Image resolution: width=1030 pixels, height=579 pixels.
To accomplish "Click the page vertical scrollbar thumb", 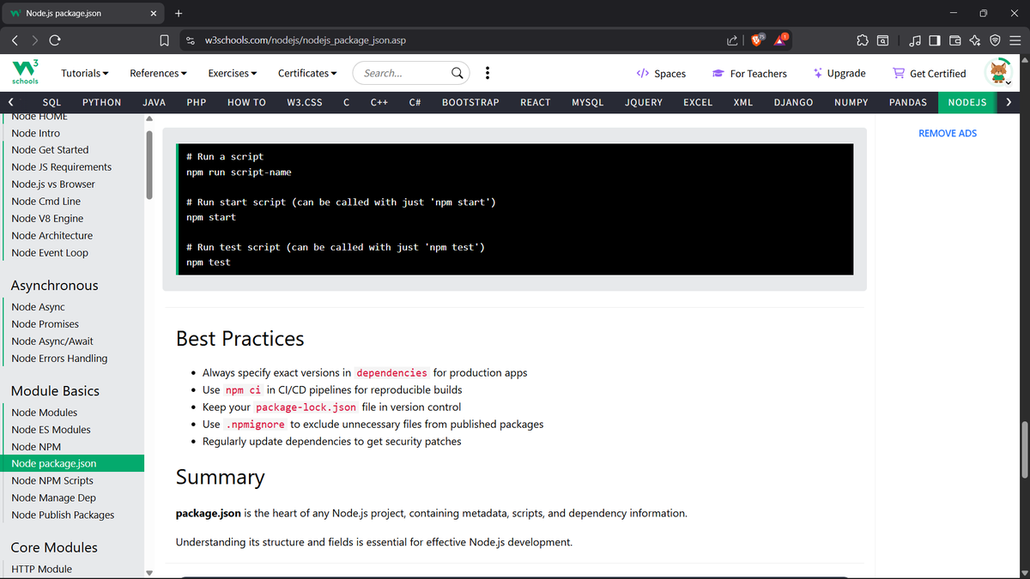I will point(1024,451).
